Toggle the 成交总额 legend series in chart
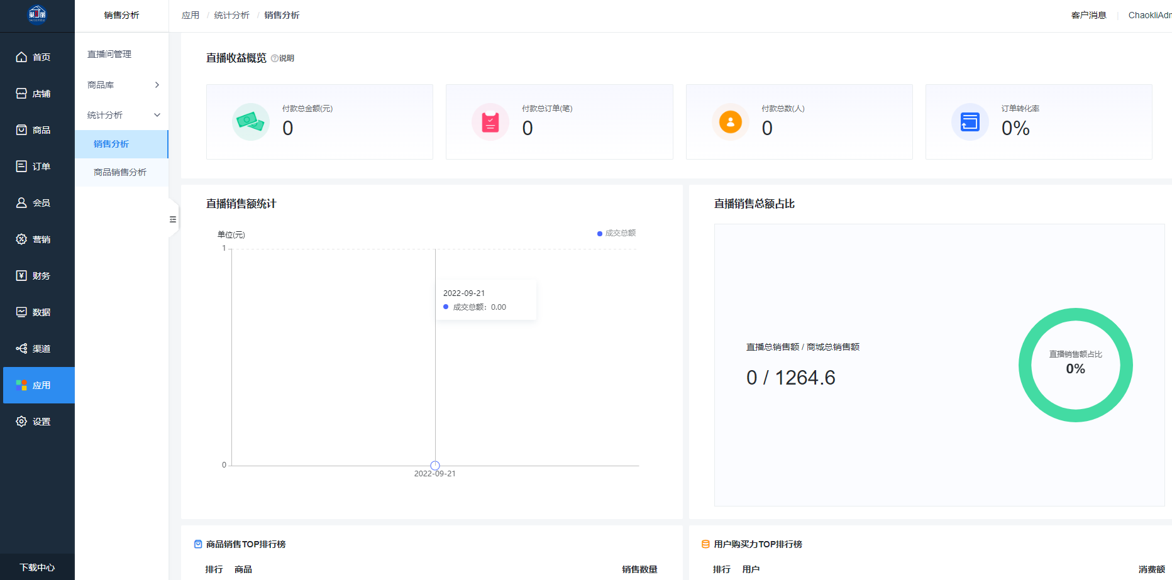This screenshot has height=580, width=1172. pos(616,233)
